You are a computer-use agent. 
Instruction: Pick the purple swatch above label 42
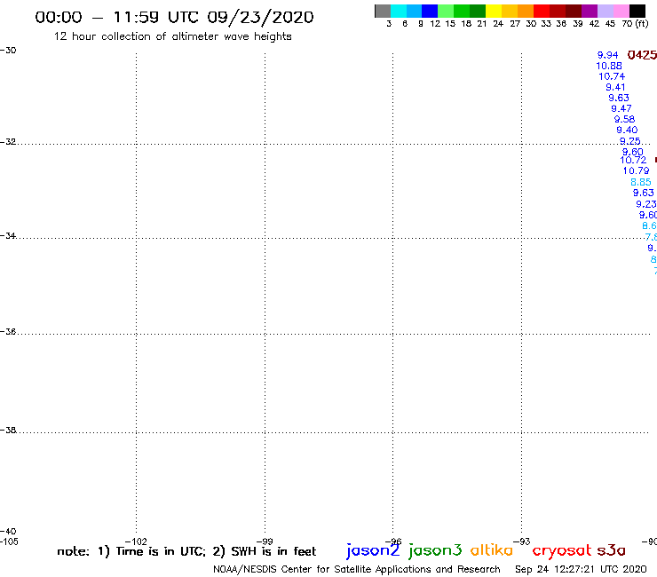click(x=590, y=11)
